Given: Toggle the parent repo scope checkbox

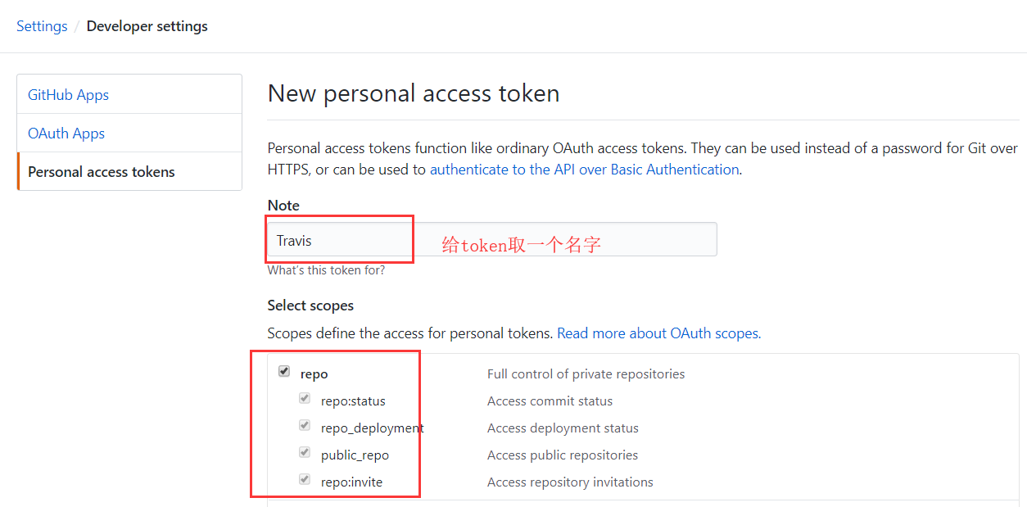Looking at the screenshot, I should coord(284,372).
